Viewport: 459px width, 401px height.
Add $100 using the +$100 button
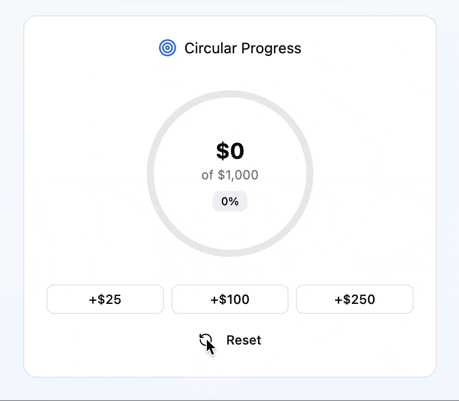coord(230,299)
